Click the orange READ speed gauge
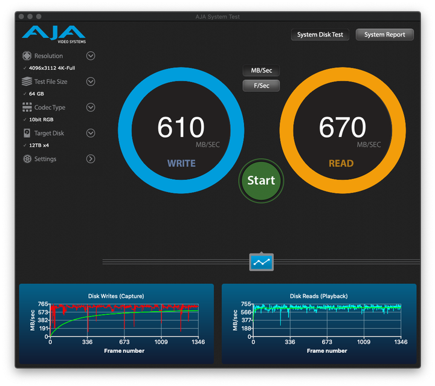The height and width of the screenshot is (386, 435). (342, 130)
